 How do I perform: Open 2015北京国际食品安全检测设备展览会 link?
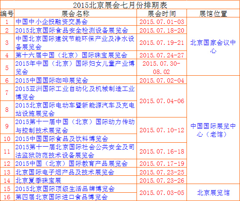point(72,30)
